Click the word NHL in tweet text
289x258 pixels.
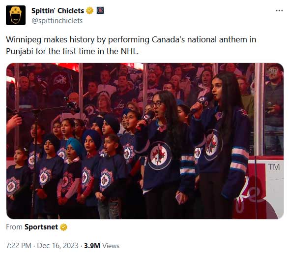pos(129,51)
